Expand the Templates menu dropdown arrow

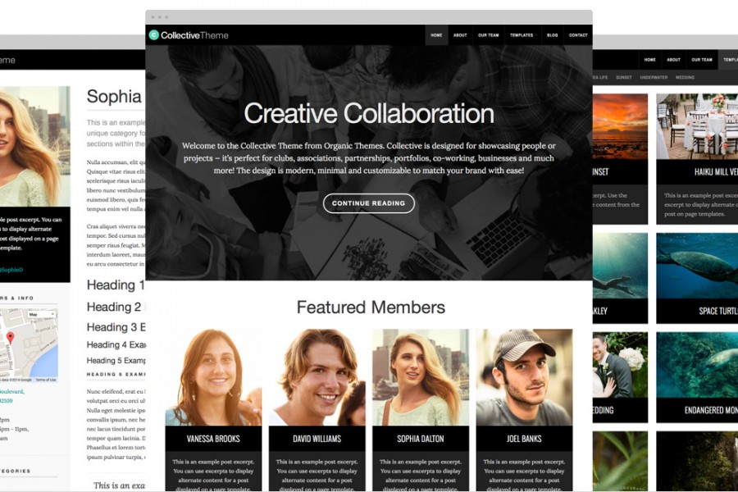(x=536, y=35)
